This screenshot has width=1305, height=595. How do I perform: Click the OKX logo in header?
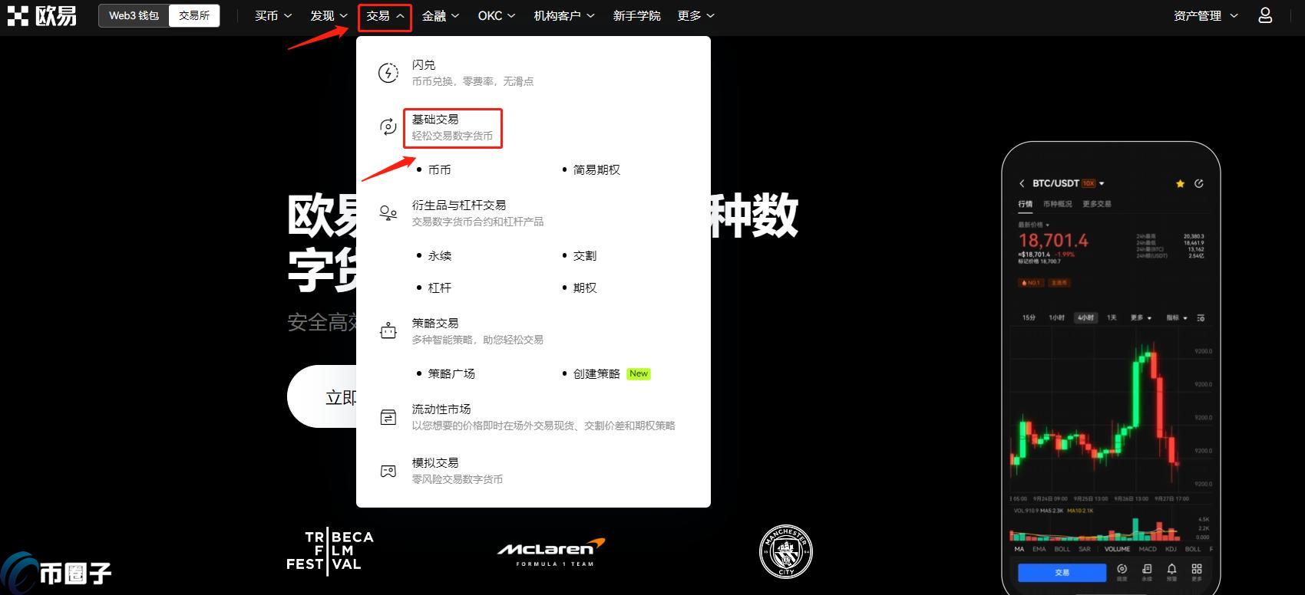(42, 15)
